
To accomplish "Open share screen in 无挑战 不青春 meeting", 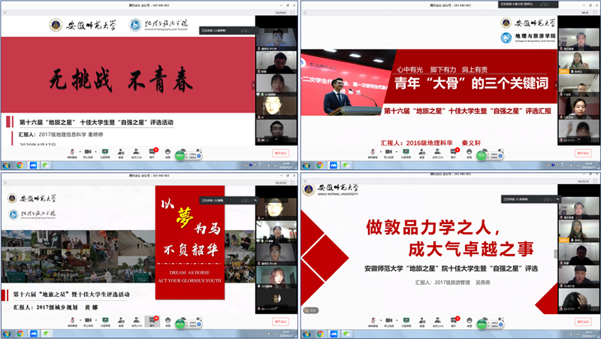I will [106, 151].
